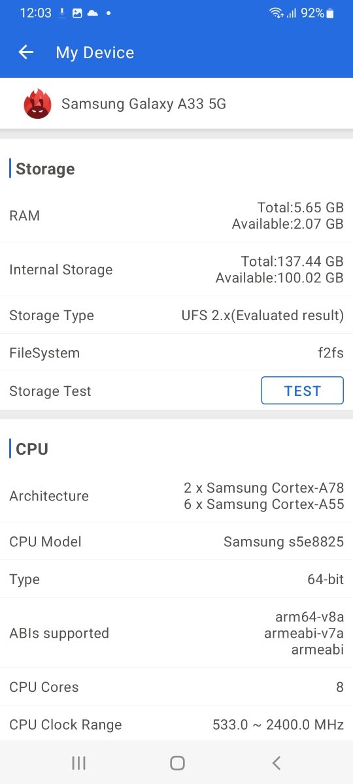
Task: Select the My Device header title
Action: (x=95, y=53)
